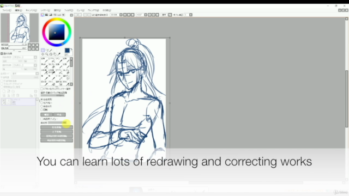
Task: Select the hand pan tool
Action: click(55, 54)
